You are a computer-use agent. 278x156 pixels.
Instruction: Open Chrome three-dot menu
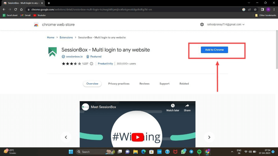point(274,9)
